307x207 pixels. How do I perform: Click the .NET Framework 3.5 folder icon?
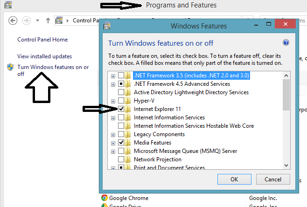tap(128, 76)
